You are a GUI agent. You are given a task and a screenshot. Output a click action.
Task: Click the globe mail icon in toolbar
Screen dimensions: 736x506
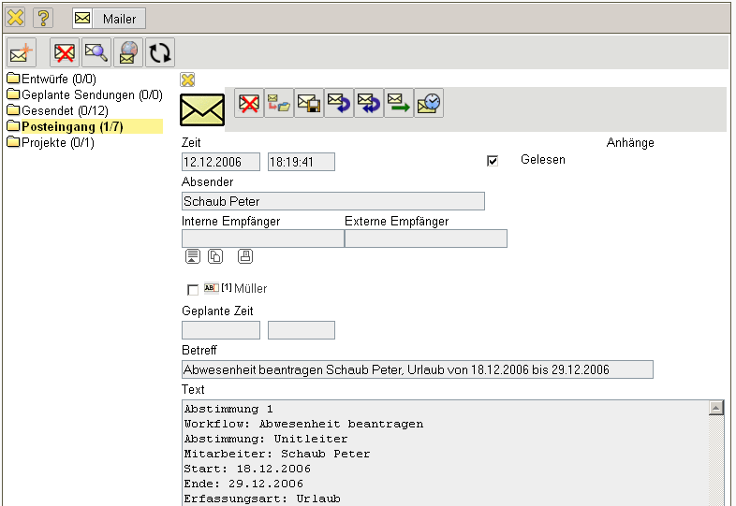pos(128,53)
